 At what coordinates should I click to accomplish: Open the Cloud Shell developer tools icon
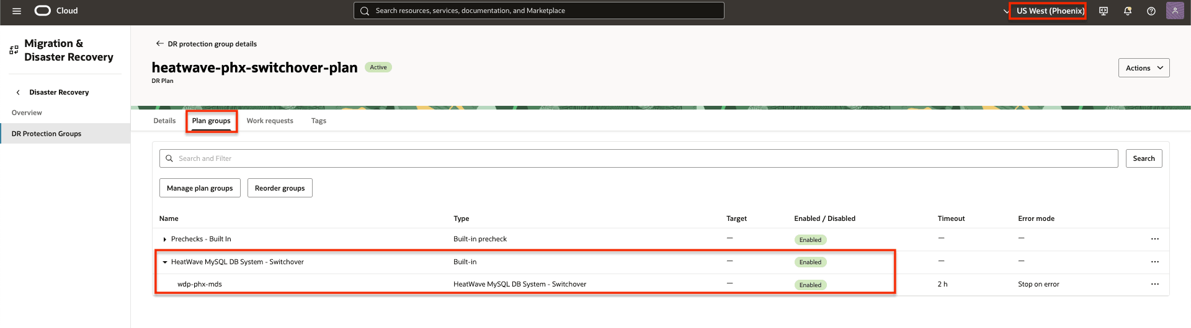point(1104,11)
